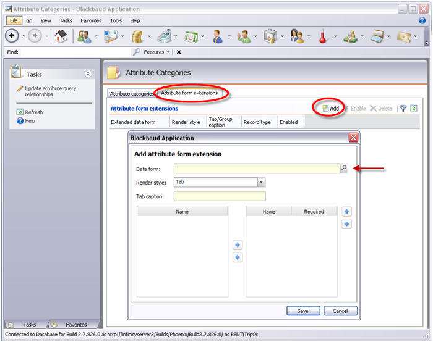Open the Go menu
Image resolution: width=433 pixels, height=342 pixels.
(x=29, y=20)
